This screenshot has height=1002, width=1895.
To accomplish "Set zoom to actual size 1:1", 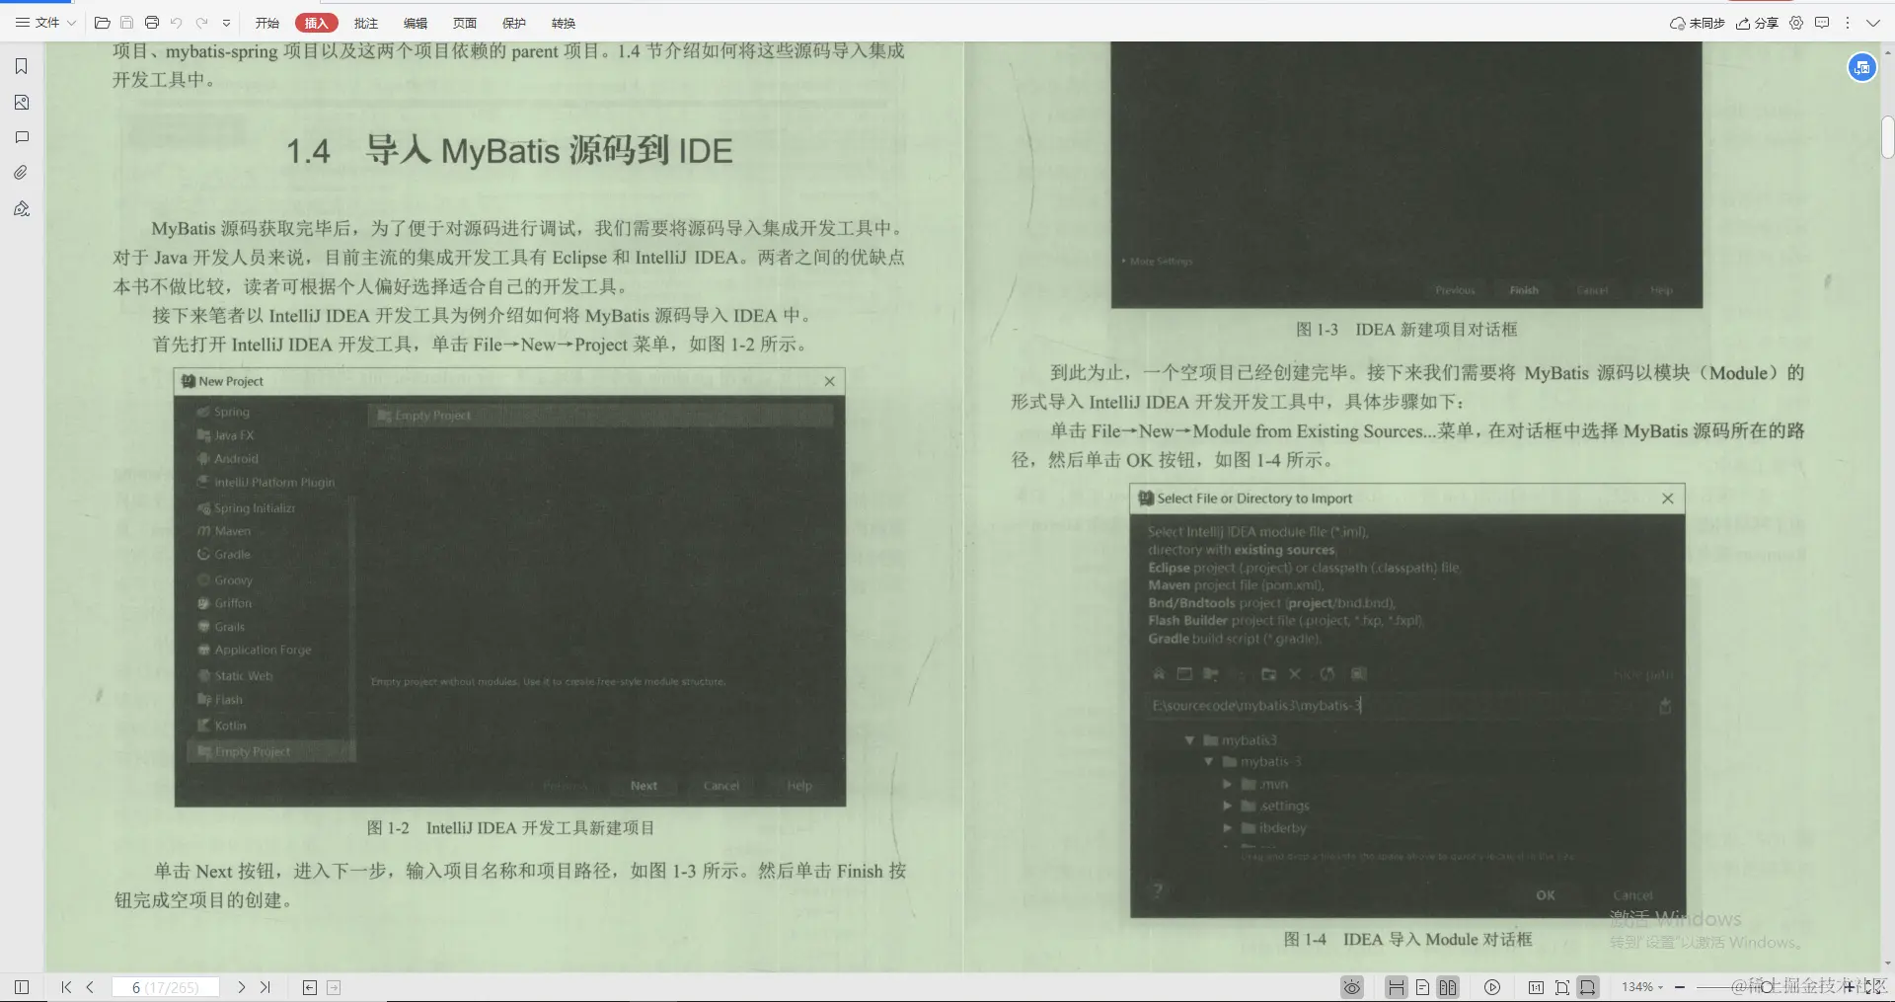I will point(1536,987).
